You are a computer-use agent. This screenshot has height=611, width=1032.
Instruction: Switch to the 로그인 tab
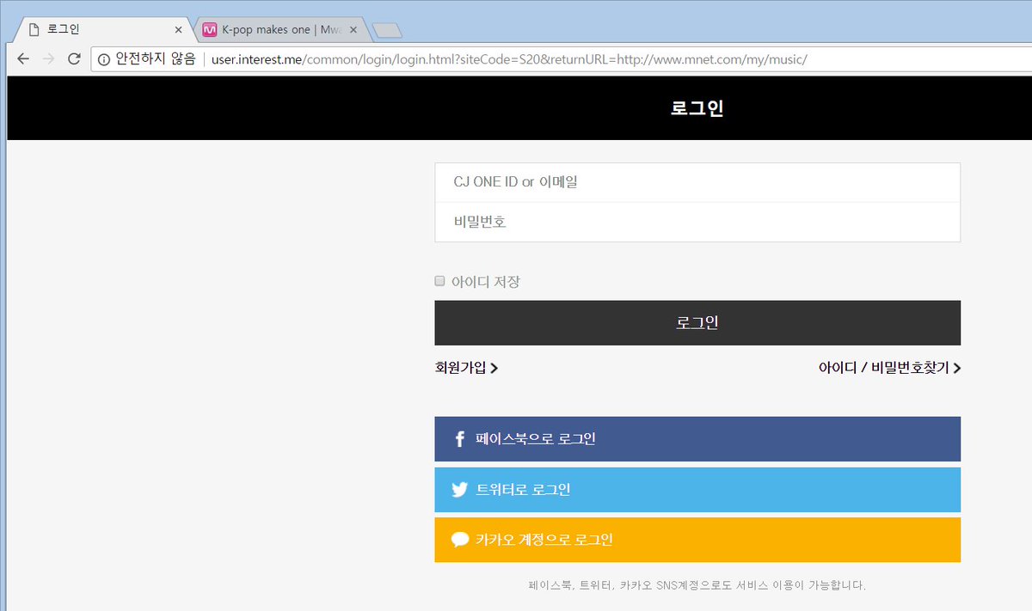pos(103,29)
